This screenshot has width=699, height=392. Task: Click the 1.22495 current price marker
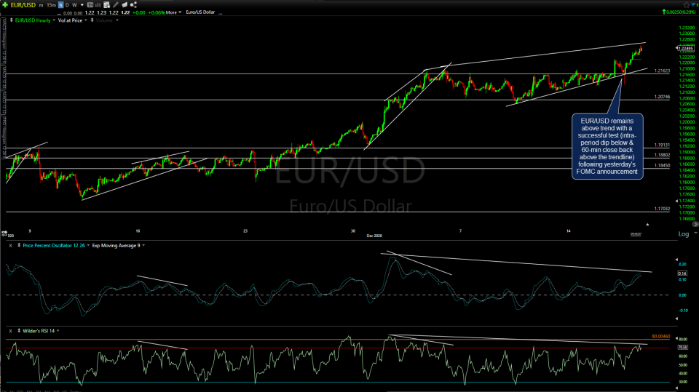point(685,48)
